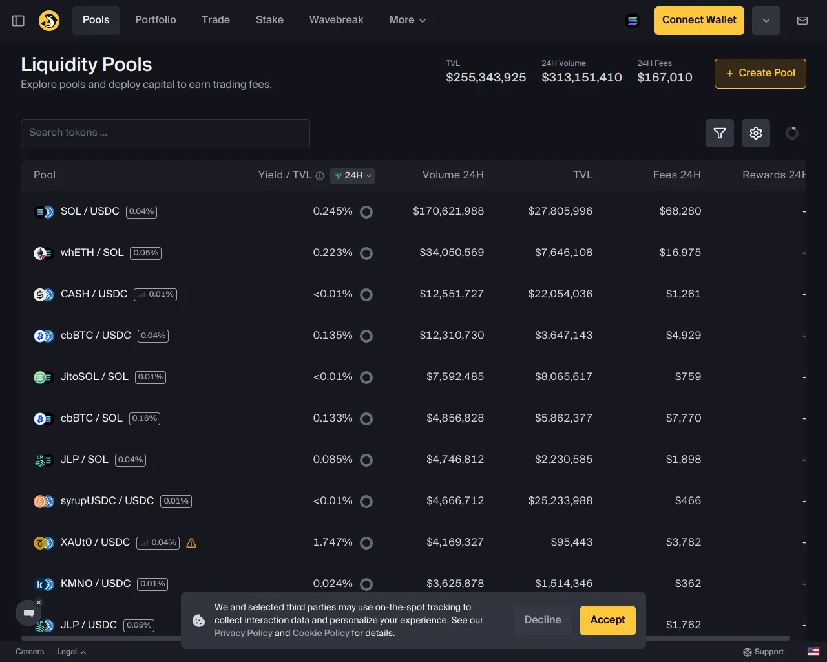Click the refresh spinner icon
827x662 pixels.
792,133
